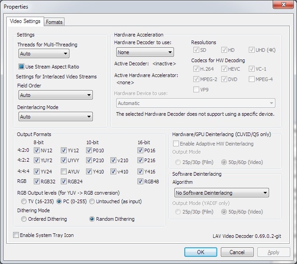This screenshot has height=264, width=297.
Task: Close the Properties dialog window
Action: coord(282,5)
